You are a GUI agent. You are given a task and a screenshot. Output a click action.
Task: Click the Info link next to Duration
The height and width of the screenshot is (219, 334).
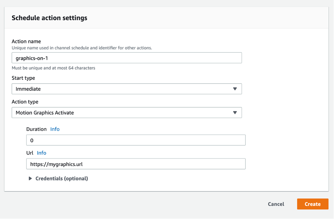click(x=55, y=129)
